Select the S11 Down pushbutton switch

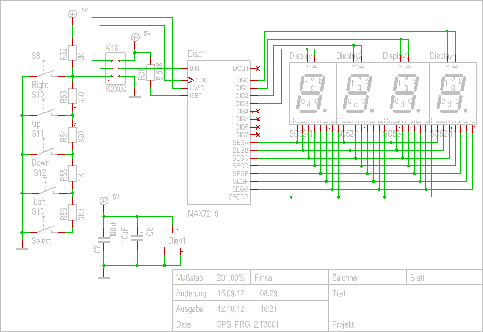pyautogui.click(x=46, y=151)
